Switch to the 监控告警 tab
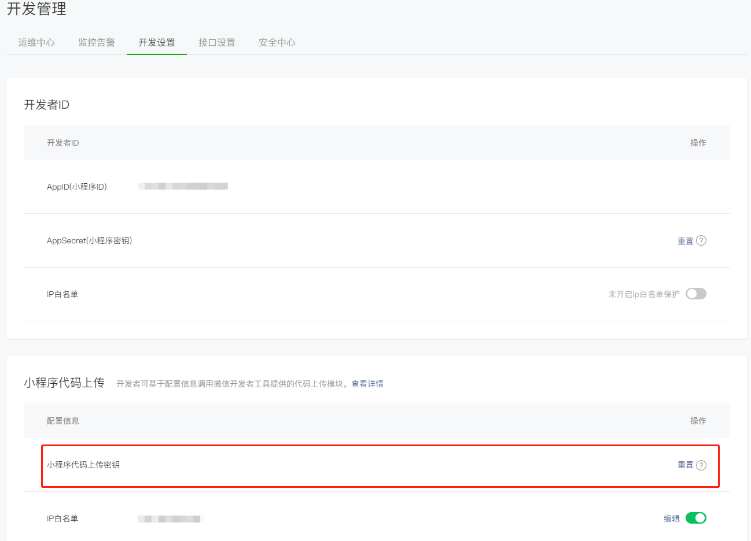Screen dimensions: 751x541 [x=96, y=43]
